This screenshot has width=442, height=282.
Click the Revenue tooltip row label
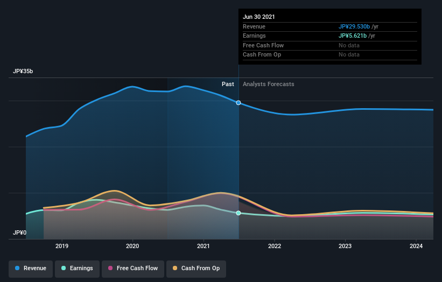point(254,26)
